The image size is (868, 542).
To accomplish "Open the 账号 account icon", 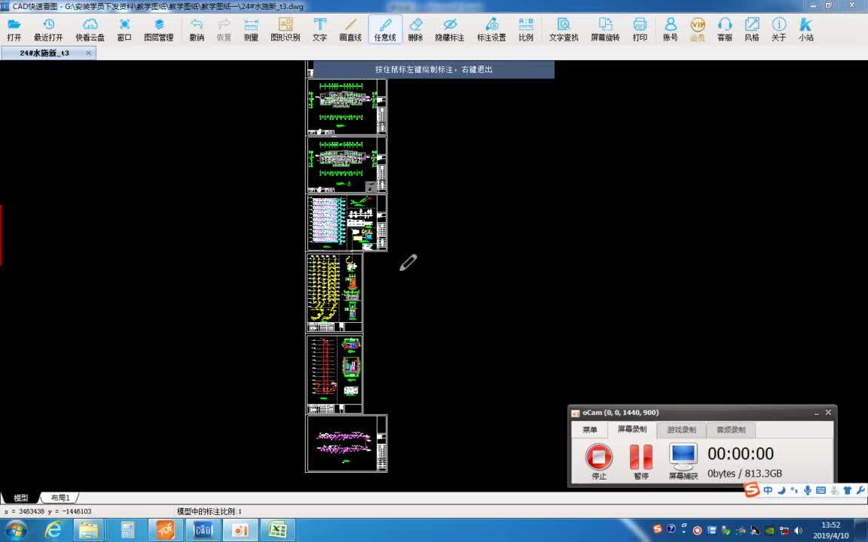I will (x=671, y=29).
